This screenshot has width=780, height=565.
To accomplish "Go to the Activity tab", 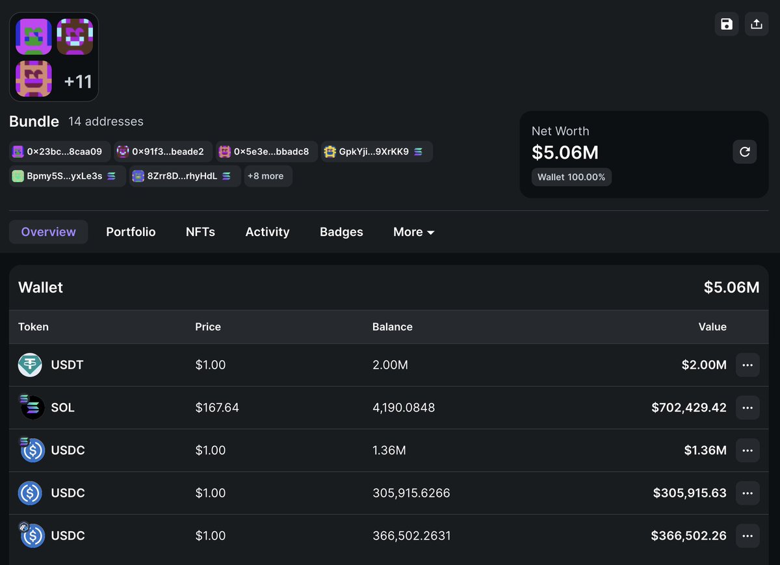I will coord(267,232).
